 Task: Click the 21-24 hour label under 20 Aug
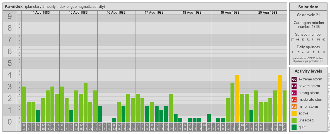coord(285,127)
